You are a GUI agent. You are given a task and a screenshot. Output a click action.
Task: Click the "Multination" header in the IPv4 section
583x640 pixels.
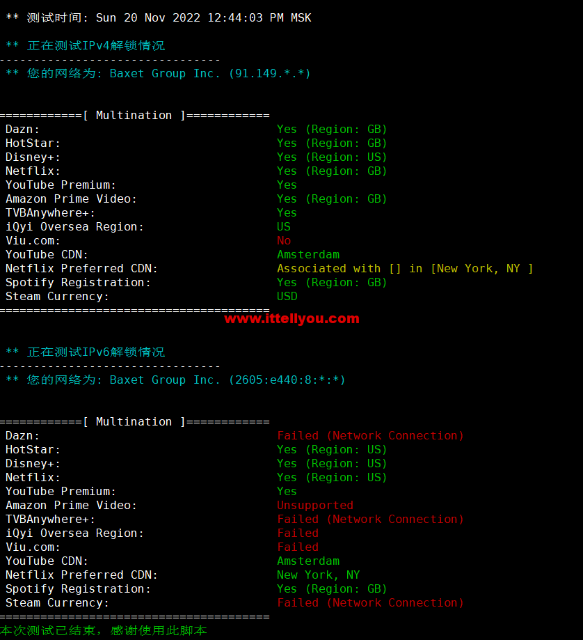[134, 116]
